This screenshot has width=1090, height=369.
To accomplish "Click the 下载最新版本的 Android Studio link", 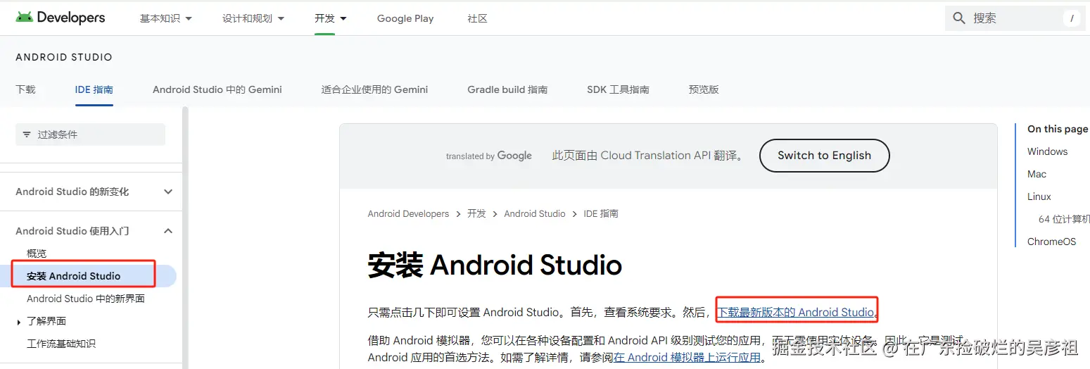I will tap(795, 312).
